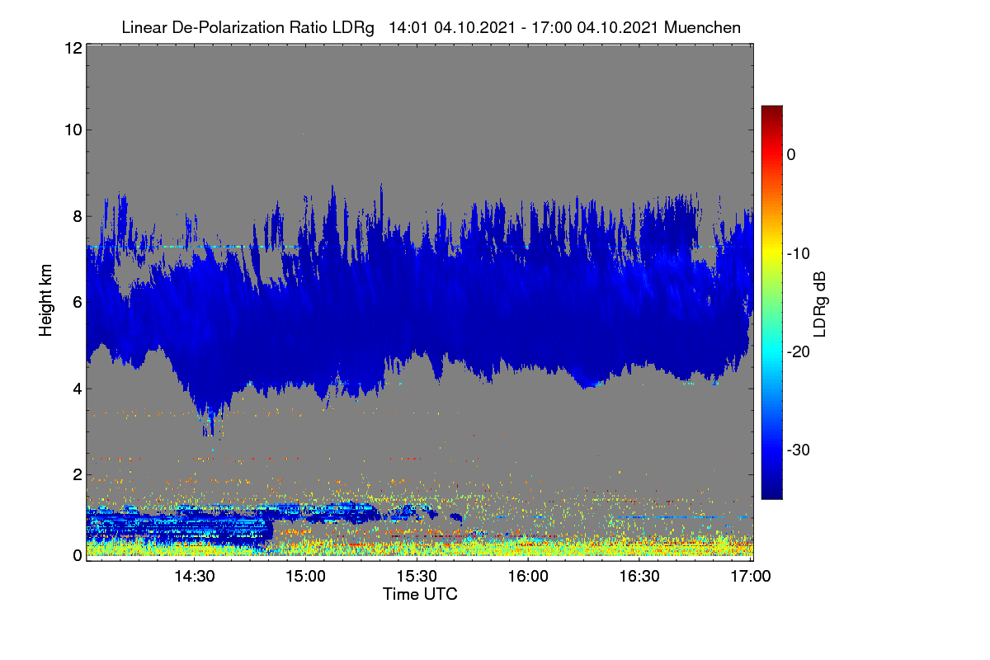Click the 12 km height tick label
Screen dimensions: 990x660
72,48
